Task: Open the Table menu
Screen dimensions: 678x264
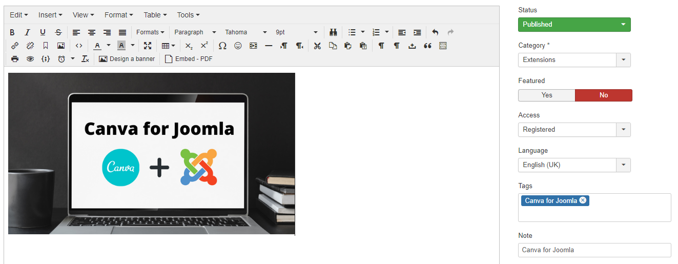Action: (x=155, y=15)
